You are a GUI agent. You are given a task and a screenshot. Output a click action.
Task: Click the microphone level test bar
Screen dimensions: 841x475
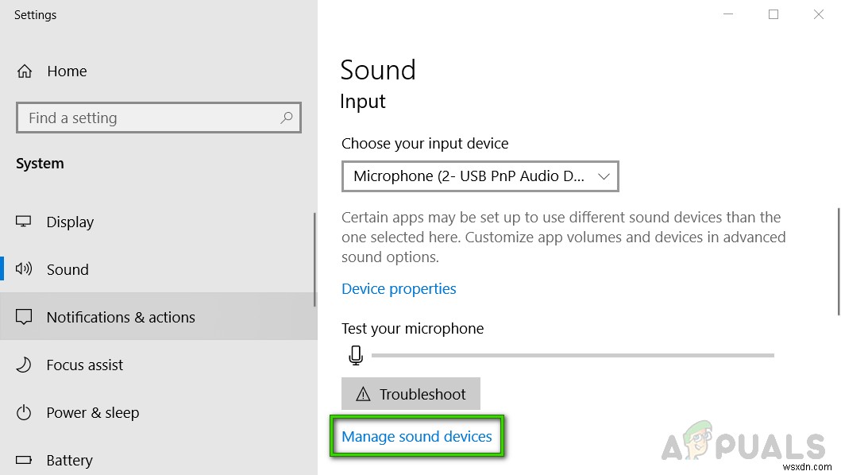[574, 355]
